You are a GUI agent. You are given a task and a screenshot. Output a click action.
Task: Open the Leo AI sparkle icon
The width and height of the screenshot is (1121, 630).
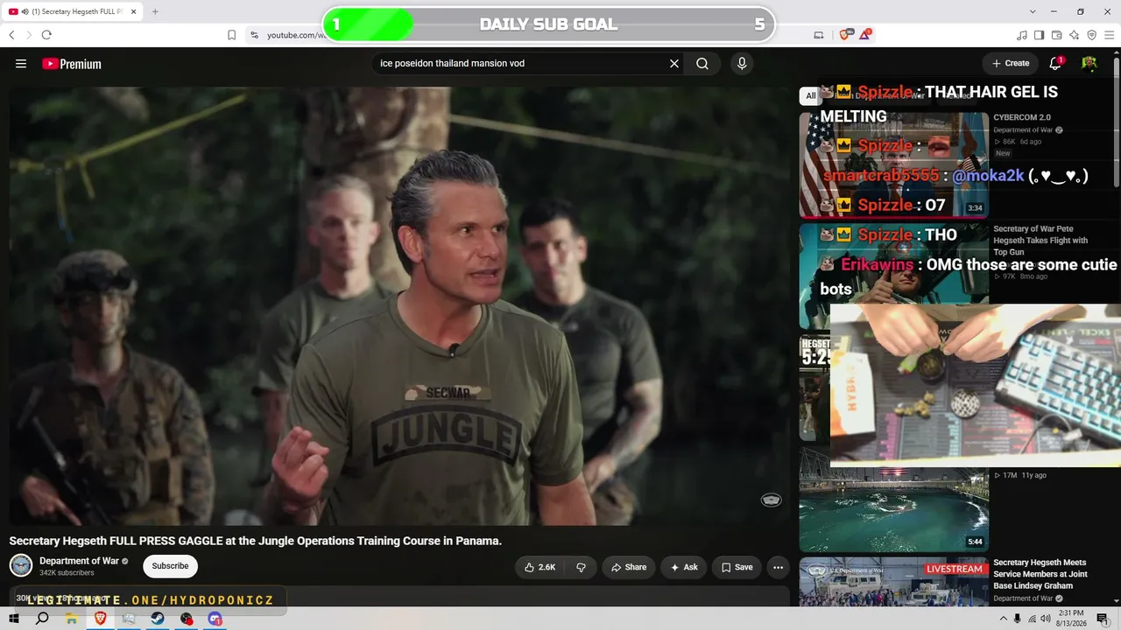1075,35
